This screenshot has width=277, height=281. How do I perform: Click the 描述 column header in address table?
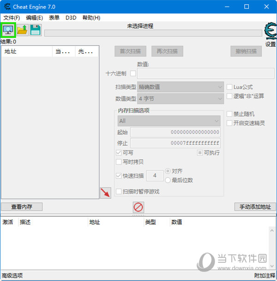53,222
